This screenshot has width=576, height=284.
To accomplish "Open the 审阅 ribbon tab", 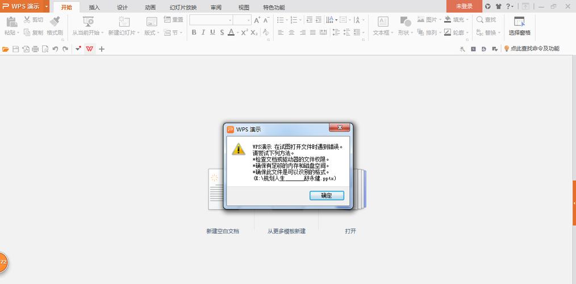I will tap(216, 7).
